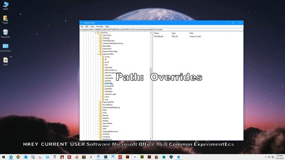Click the ExperimentEcs folder icon

(100, 54)
